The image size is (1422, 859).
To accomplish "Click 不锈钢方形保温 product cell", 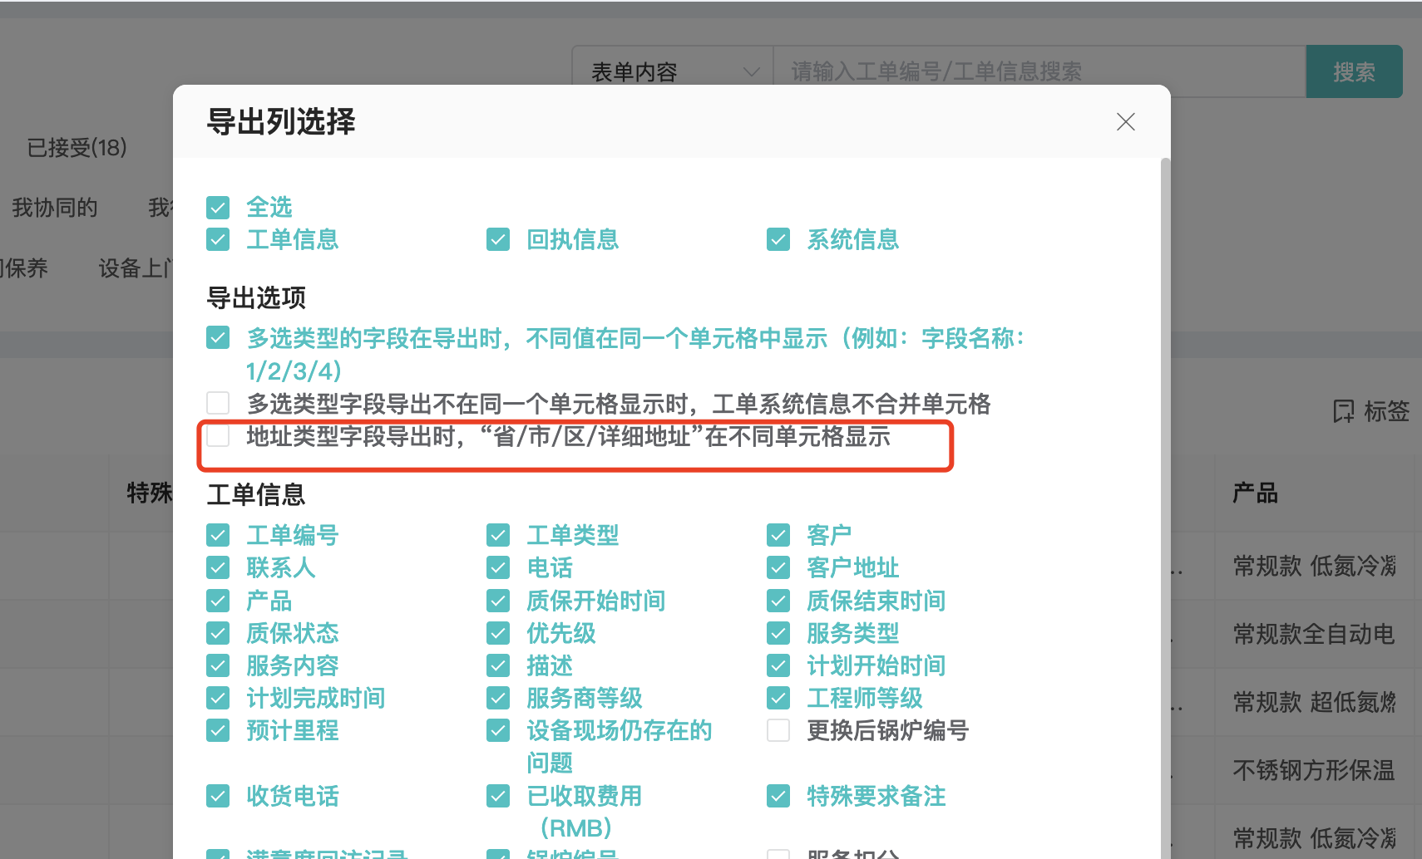I will coord(1314,770).
